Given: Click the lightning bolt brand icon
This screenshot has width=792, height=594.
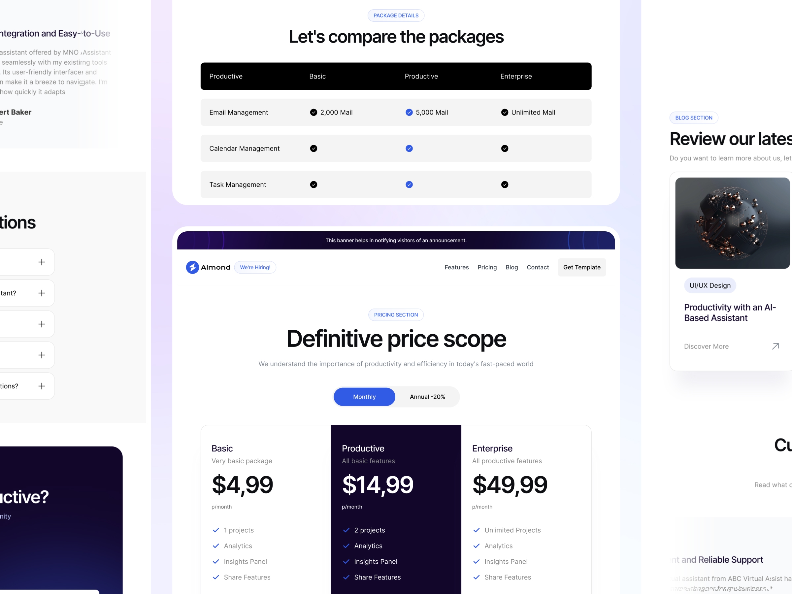Looking at the screenshot, I should [x=191, y=267].
